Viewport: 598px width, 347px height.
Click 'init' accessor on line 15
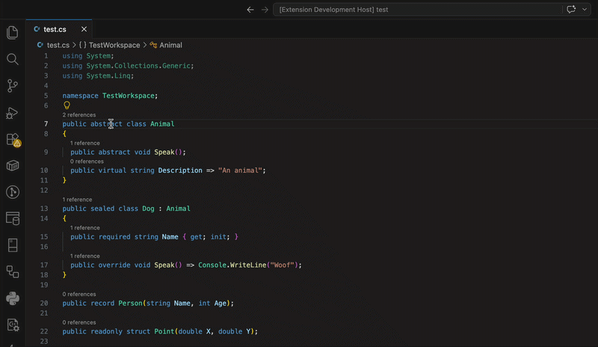[x=218, y=236]
